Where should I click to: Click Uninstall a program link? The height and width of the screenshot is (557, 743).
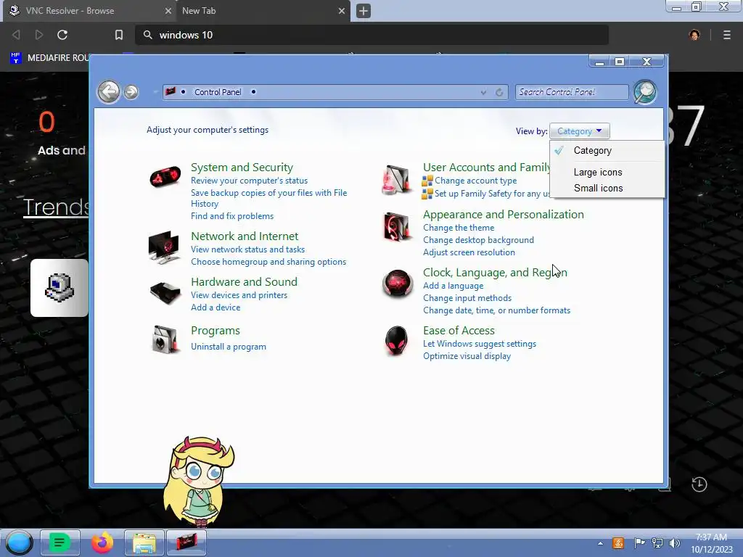pyautogui.click(x=229, y=347)
